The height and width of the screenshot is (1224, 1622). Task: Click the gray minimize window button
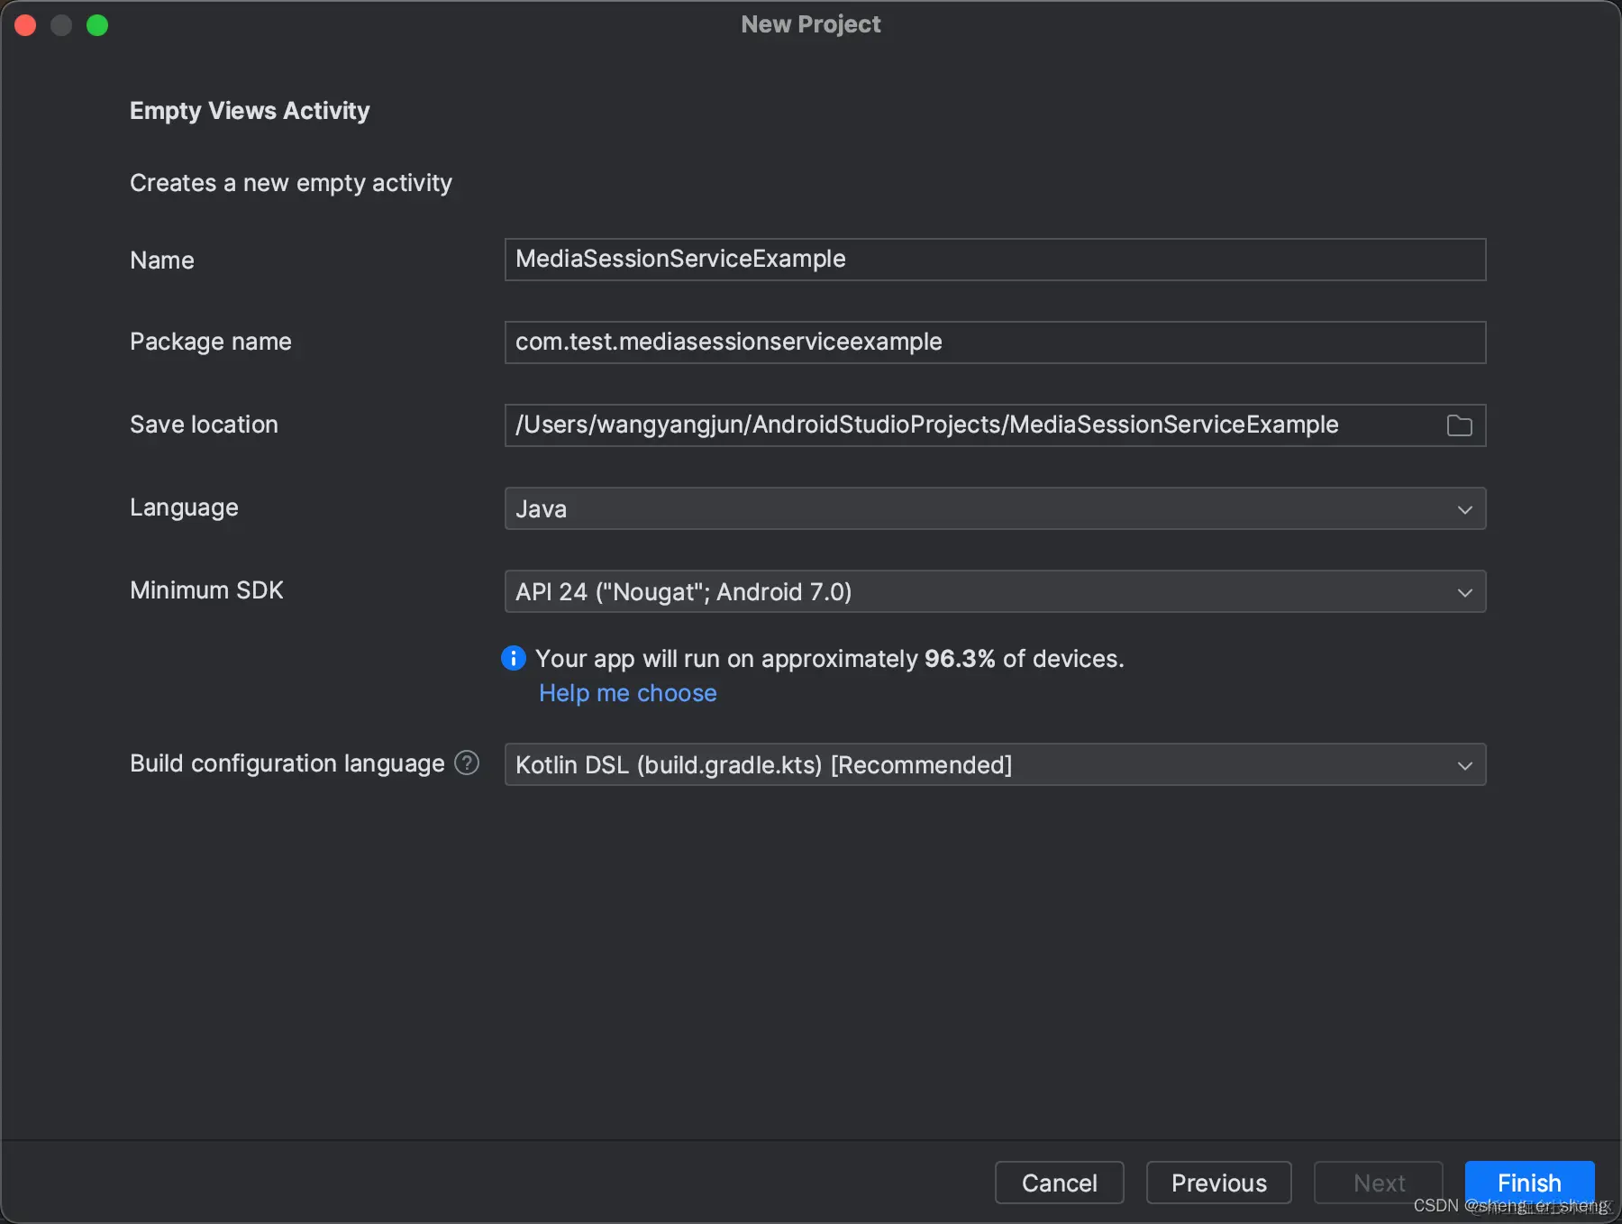pyautogui.click(x=61, y=25)
